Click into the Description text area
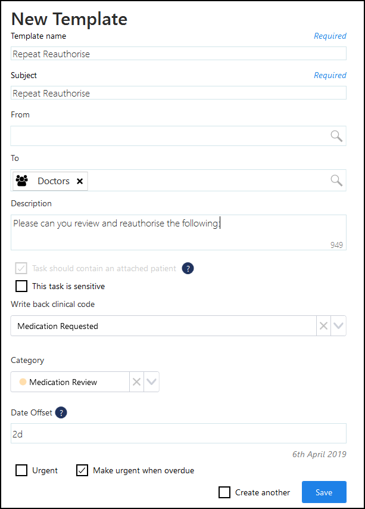Image resolution: width=365 pixels, height=509 pixels. pos(178,232)
